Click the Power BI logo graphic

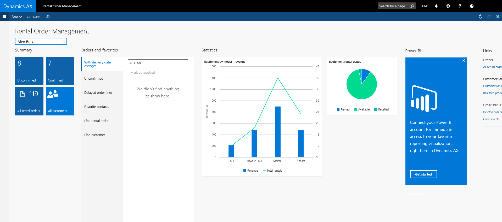(x=424, y=99)
